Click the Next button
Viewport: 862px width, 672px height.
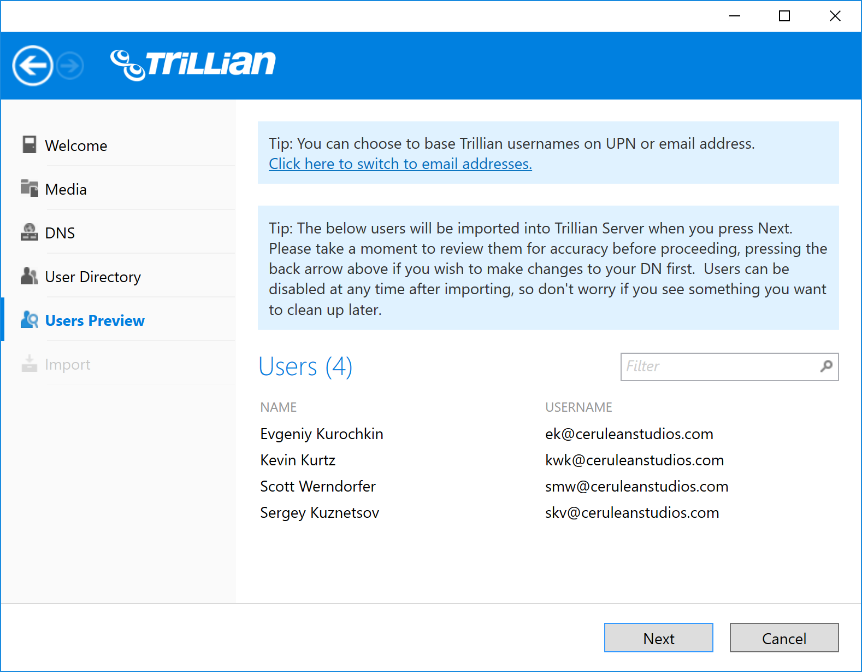coord(659,638)
